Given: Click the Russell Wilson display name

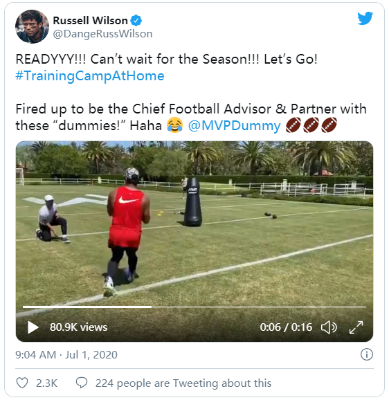Looking at the screenshot, I should 90,20.
